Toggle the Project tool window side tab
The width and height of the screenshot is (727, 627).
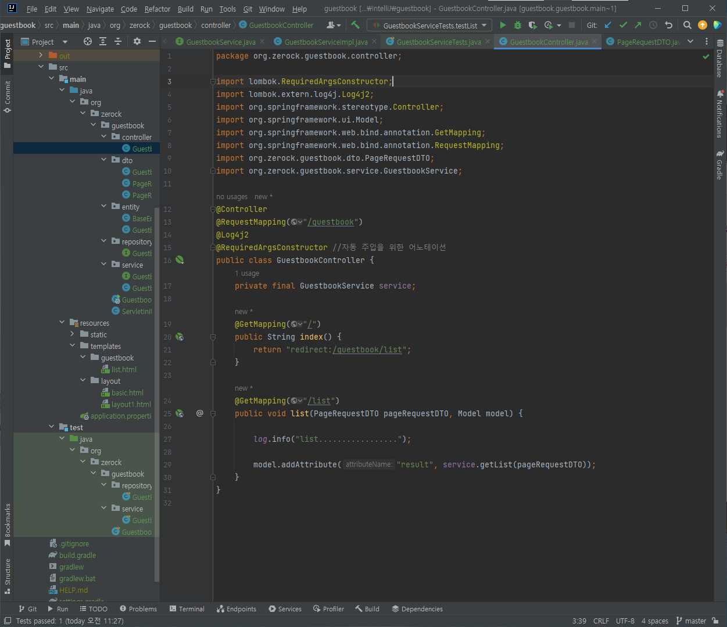[7, 53]
